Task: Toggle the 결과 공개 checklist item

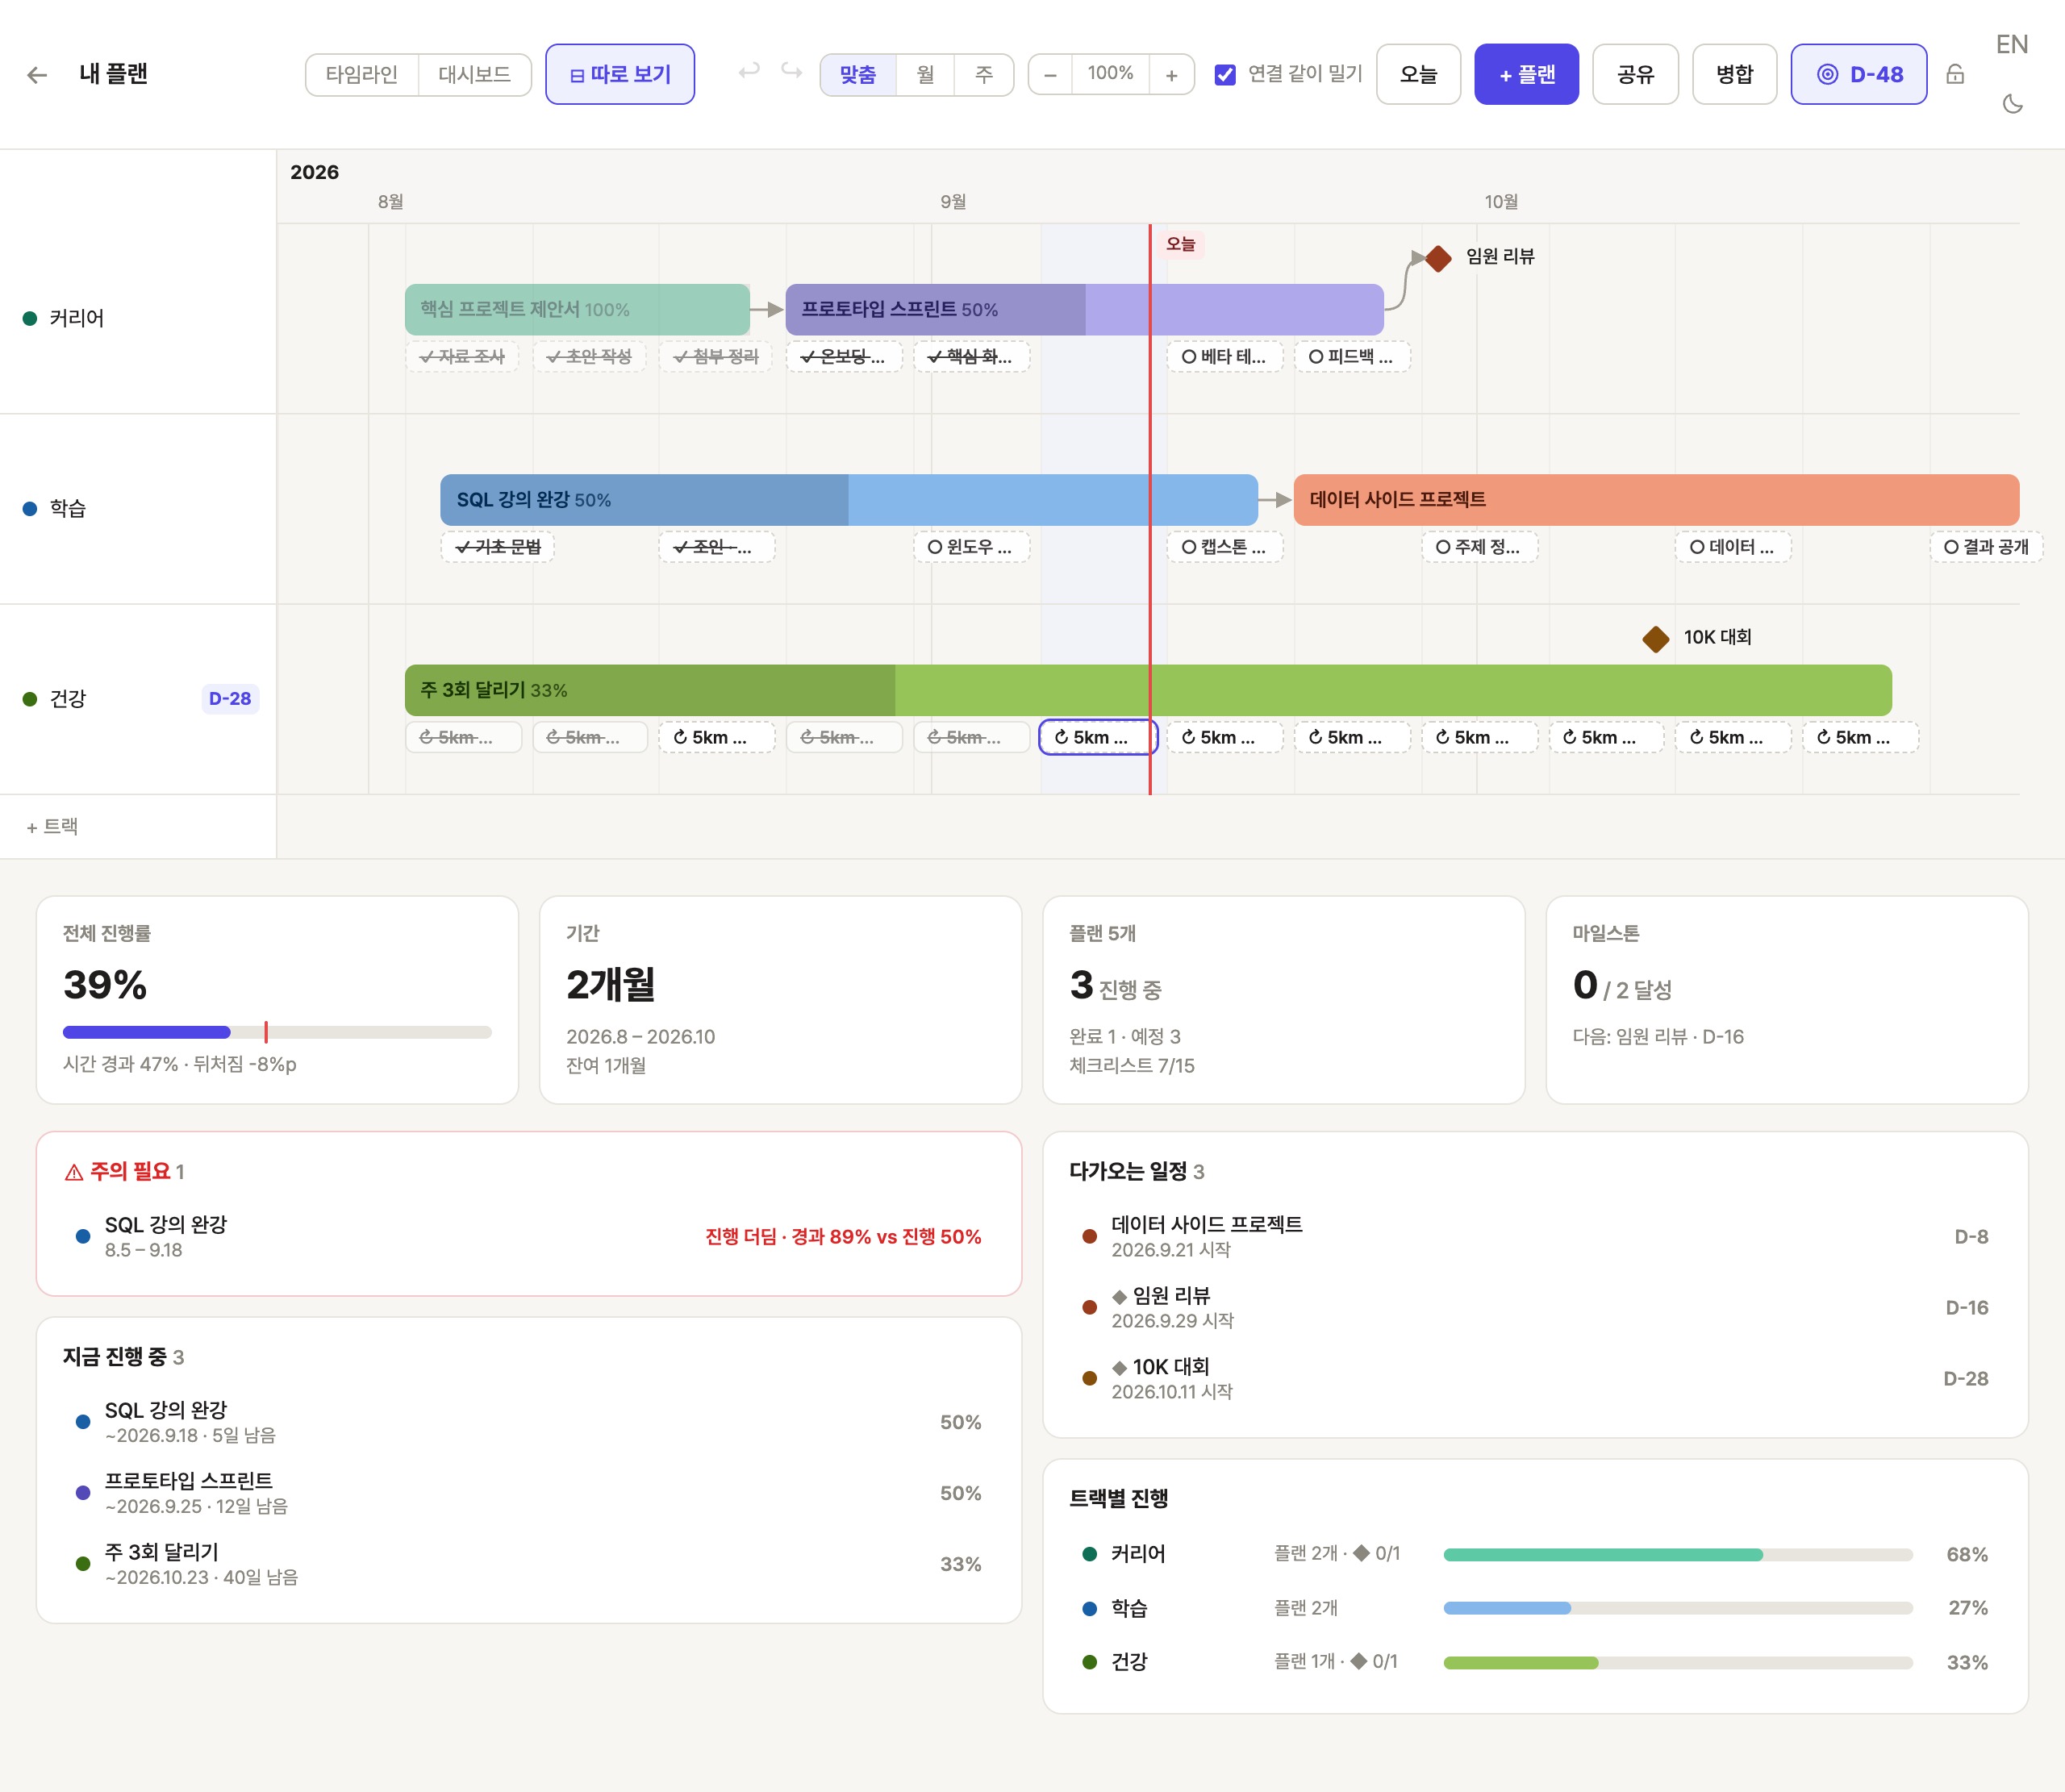Action: (x=1986, y=547)
